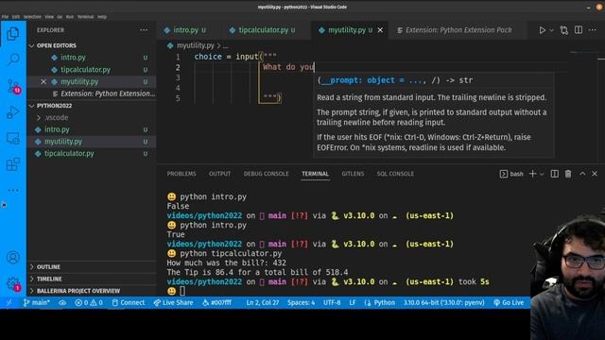Click main* branch in status bar
The image size is (605, 340).
(x=36, y=302)
